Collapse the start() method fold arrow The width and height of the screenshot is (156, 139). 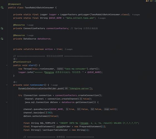(7, 65)
